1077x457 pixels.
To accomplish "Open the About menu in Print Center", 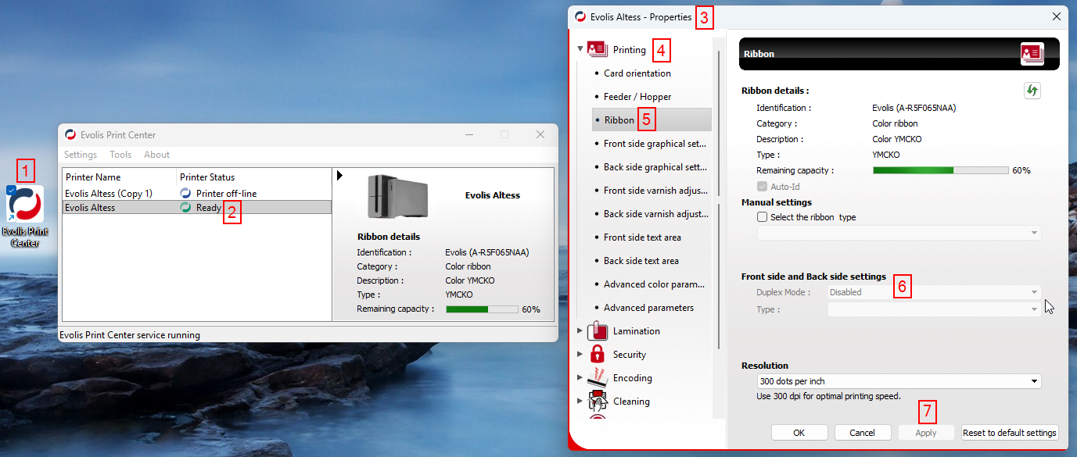I will 156,155.
